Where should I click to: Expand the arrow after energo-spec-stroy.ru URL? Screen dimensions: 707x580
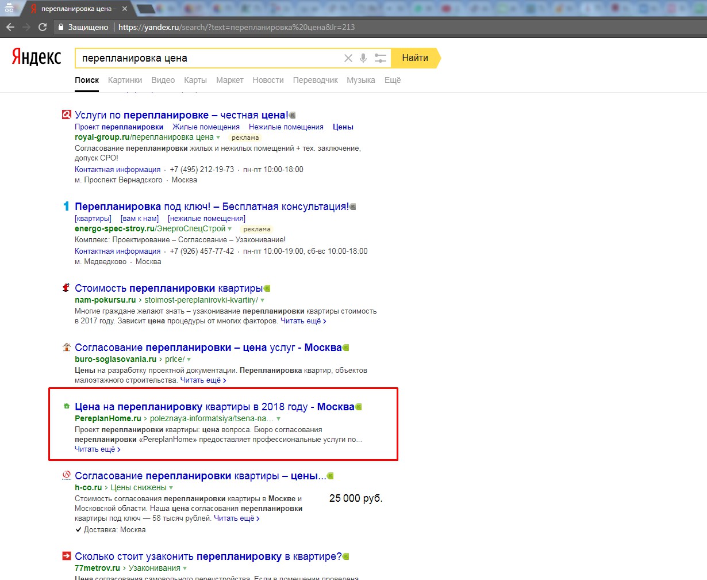230,229
